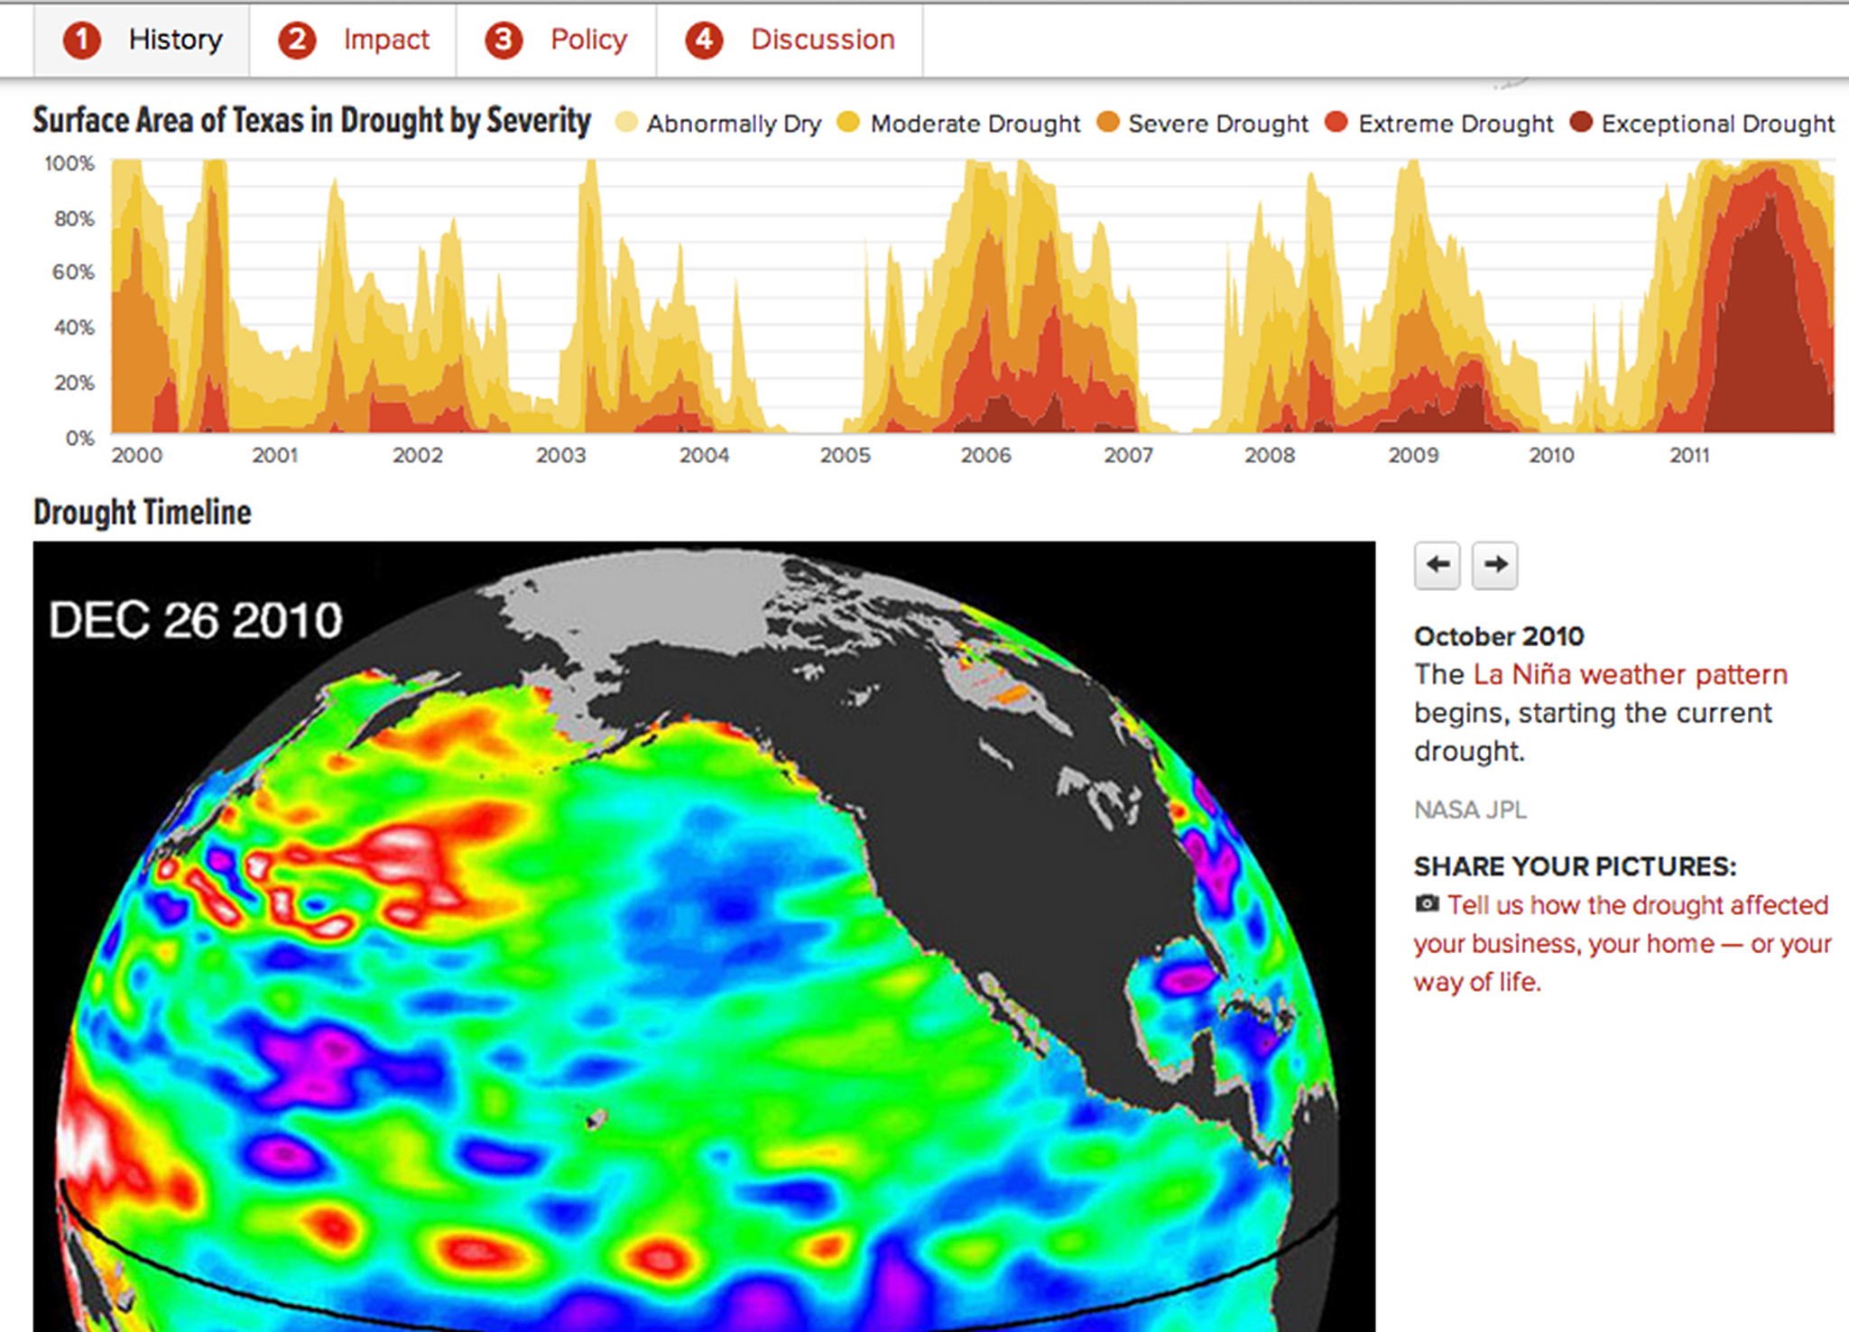Click the right arrow timeline button
The image size is (1849, 1332).
tap(1494, 565)
